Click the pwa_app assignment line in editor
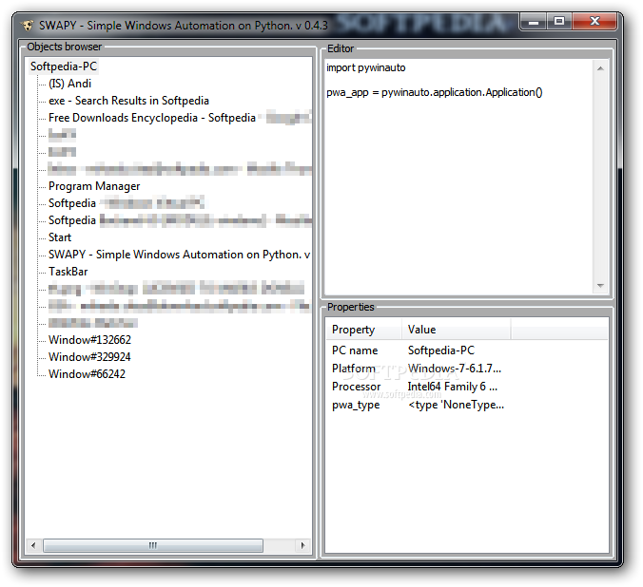Screen dimensions: 643x587 (435, 92)
